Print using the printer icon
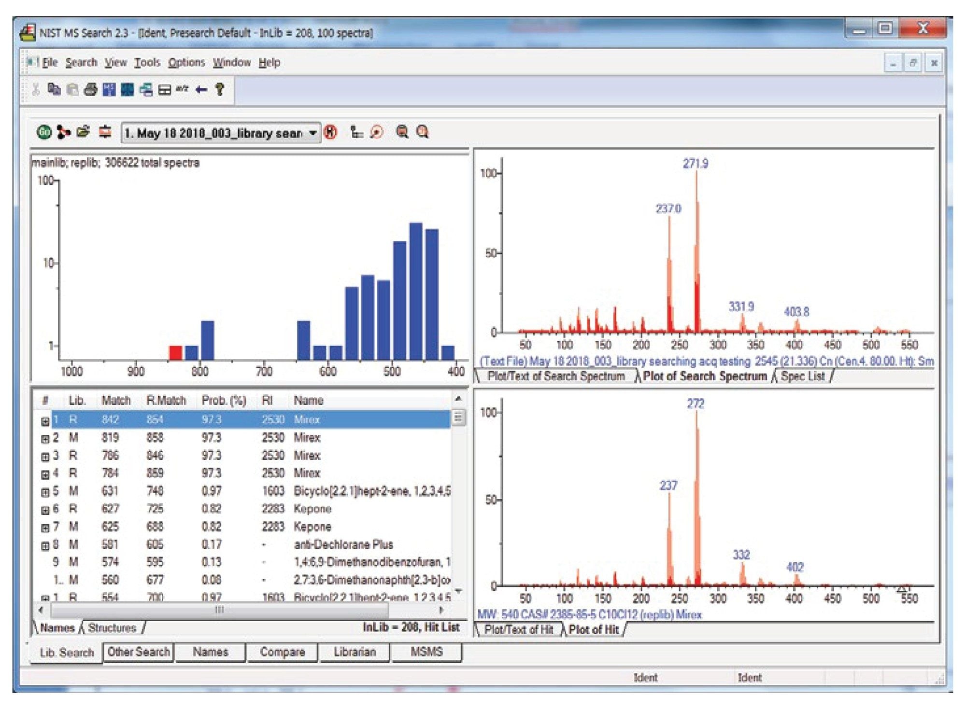This screenshot has height=709, width=966. pos(91,89)
